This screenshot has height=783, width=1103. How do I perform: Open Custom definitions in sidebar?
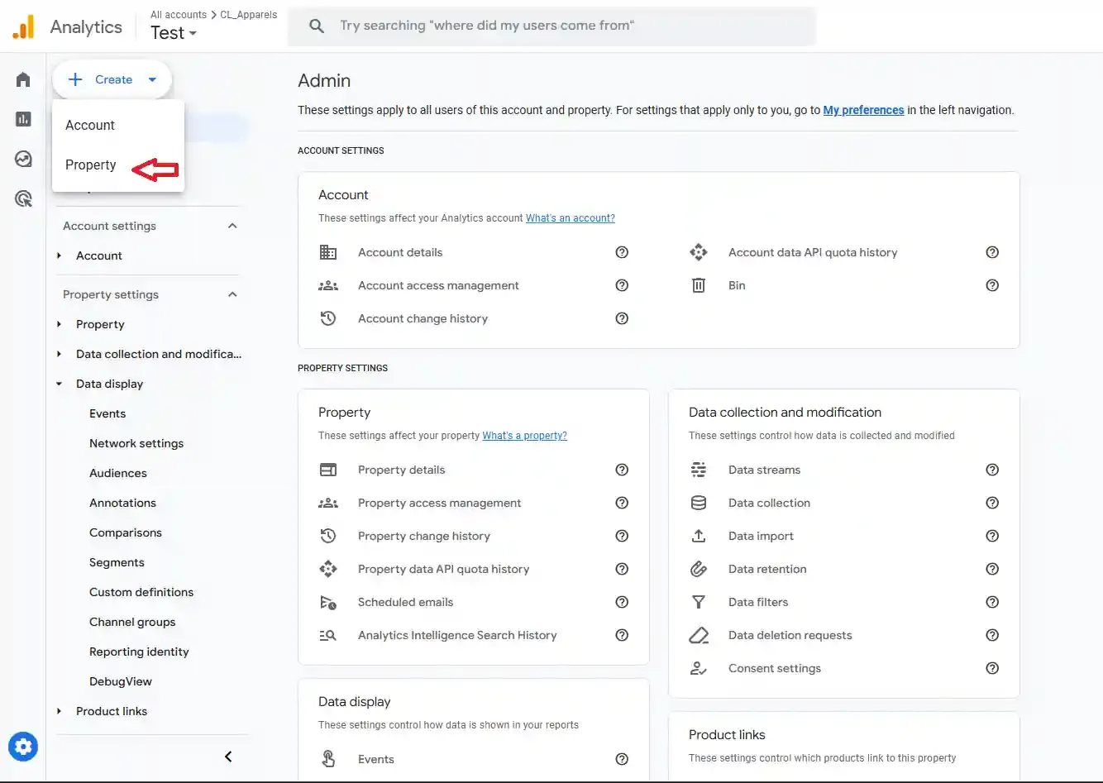pos(141,592)
